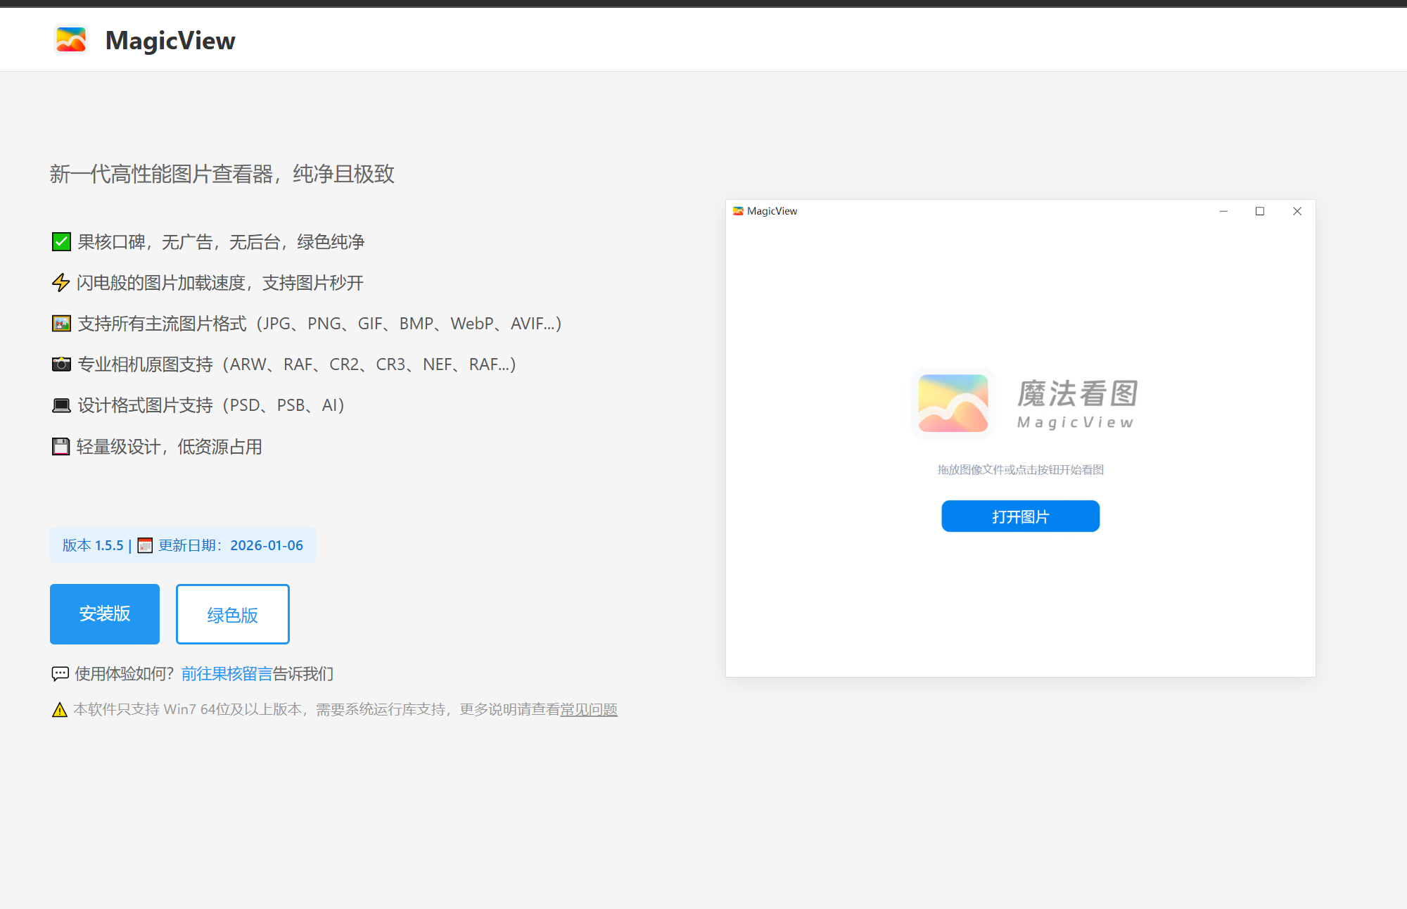
Task: Download the 绿色版 portable version
Action: [232, 614]
